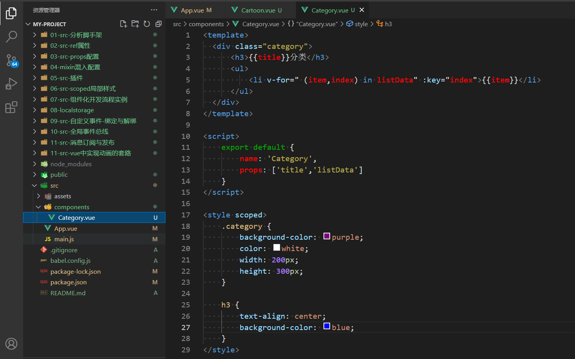Close the Category.vue editor tab
Viewport: 575px width, 359px height.
[362, 10]
